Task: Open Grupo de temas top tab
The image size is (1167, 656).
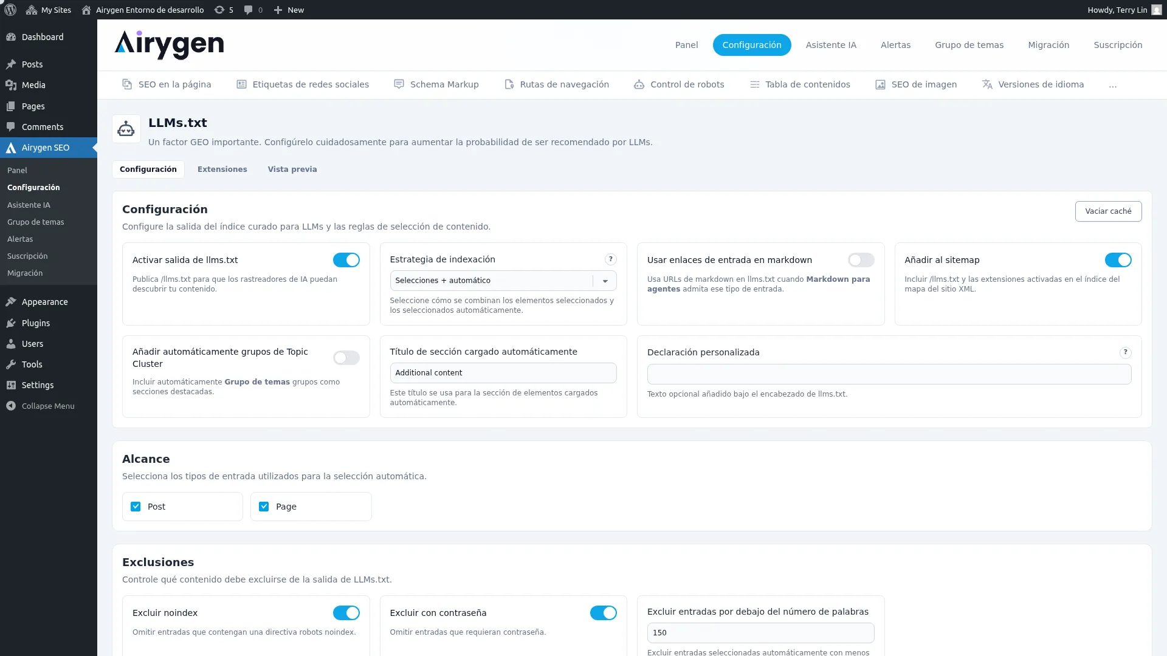Action: [969, 45]
